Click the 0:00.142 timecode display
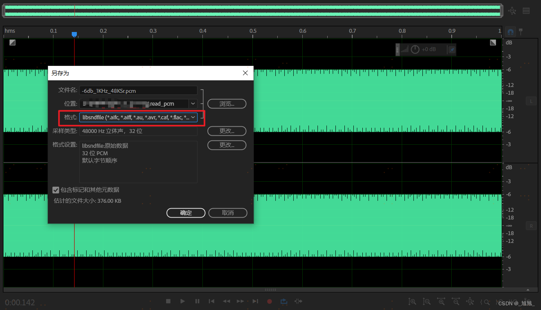 point(20,302)
